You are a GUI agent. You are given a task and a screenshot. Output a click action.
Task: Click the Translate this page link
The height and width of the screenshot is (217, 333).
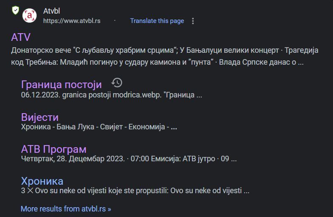tap(157, 20)
